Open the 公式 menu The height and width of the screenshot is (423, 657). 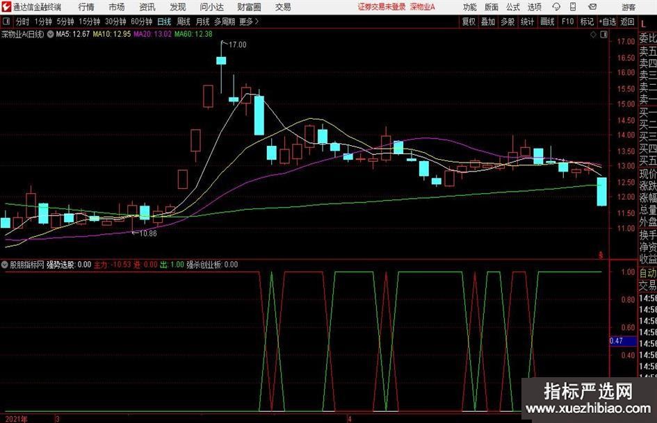pos(512,7)
